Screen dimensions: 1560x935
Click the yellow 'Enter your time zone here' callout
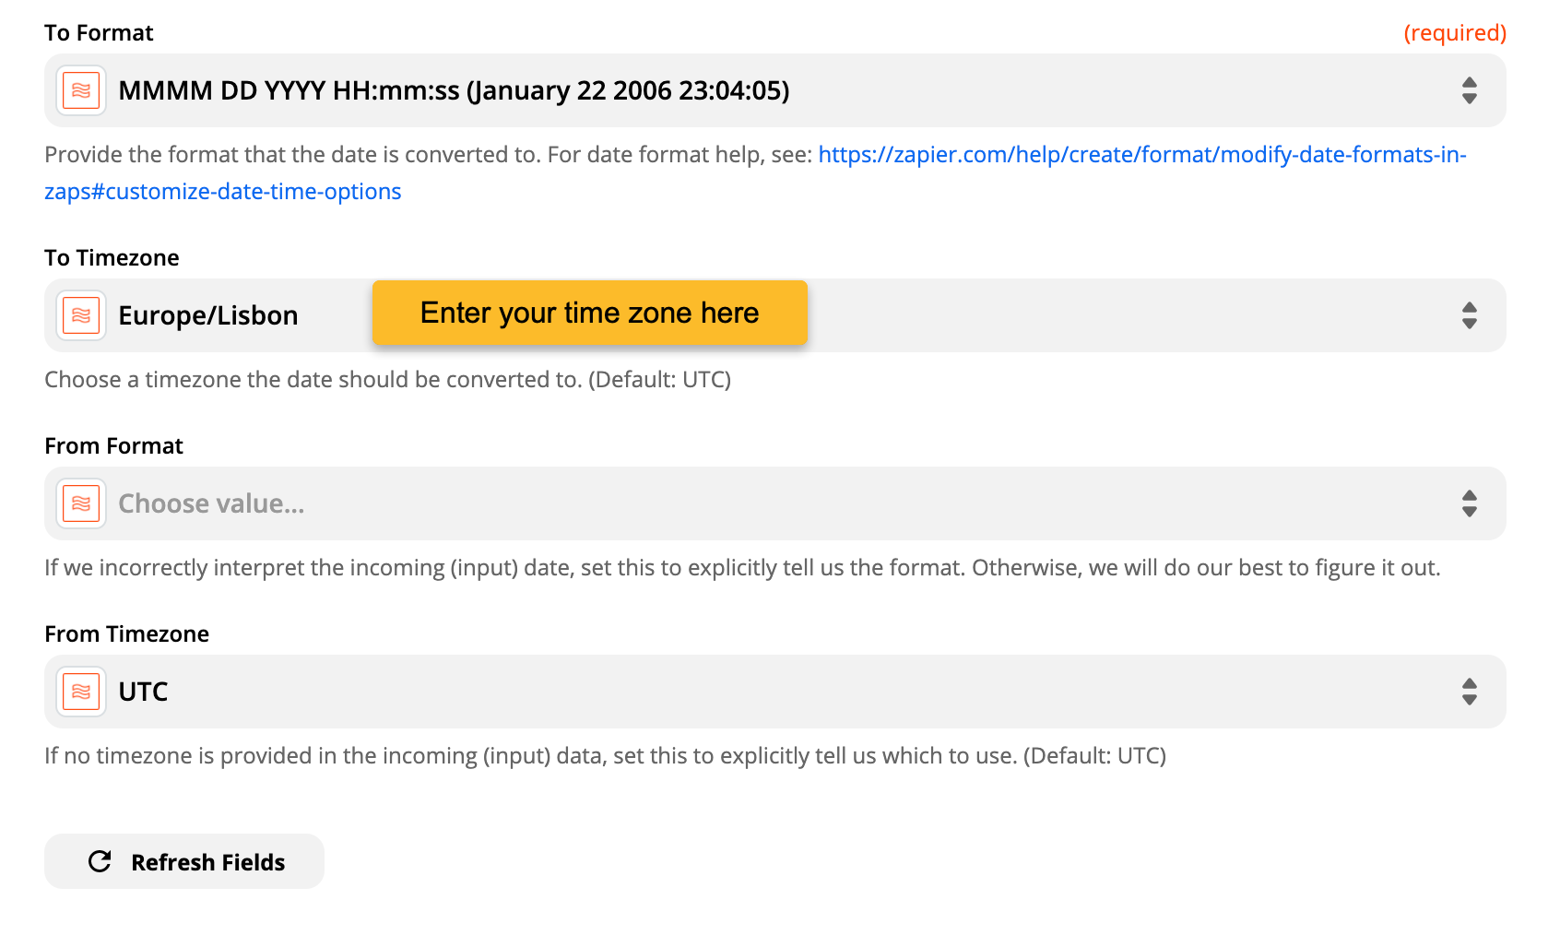(589, 313)
